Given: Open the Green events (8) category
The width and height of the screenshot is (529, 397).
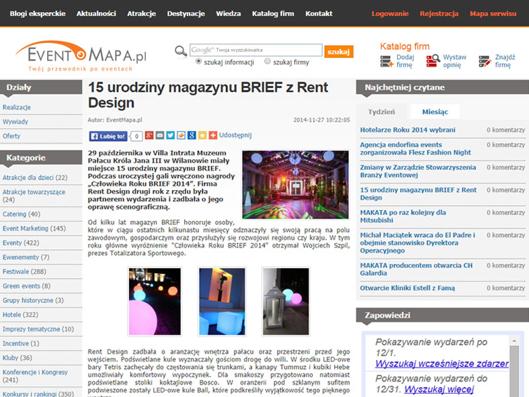Looking at the screenshot, I should tap(27, 286).
